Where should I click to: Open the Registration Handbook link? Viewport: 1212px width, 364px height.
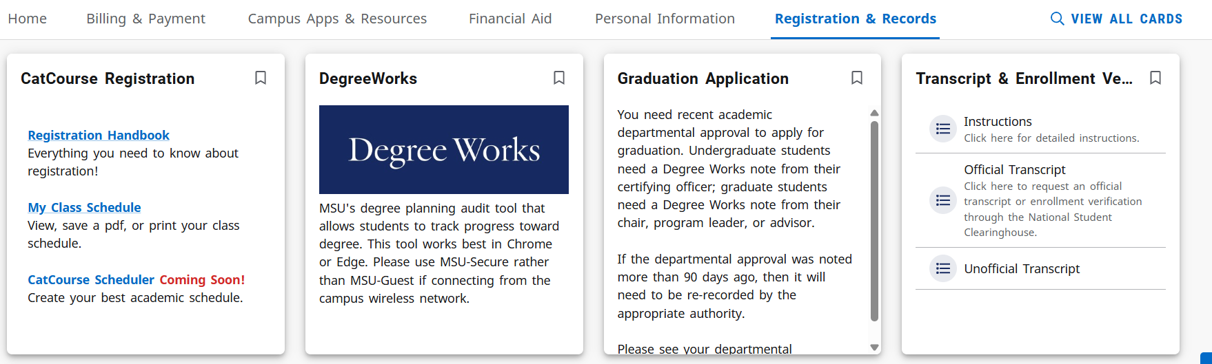pyautogui.click(x=99, y=136)
